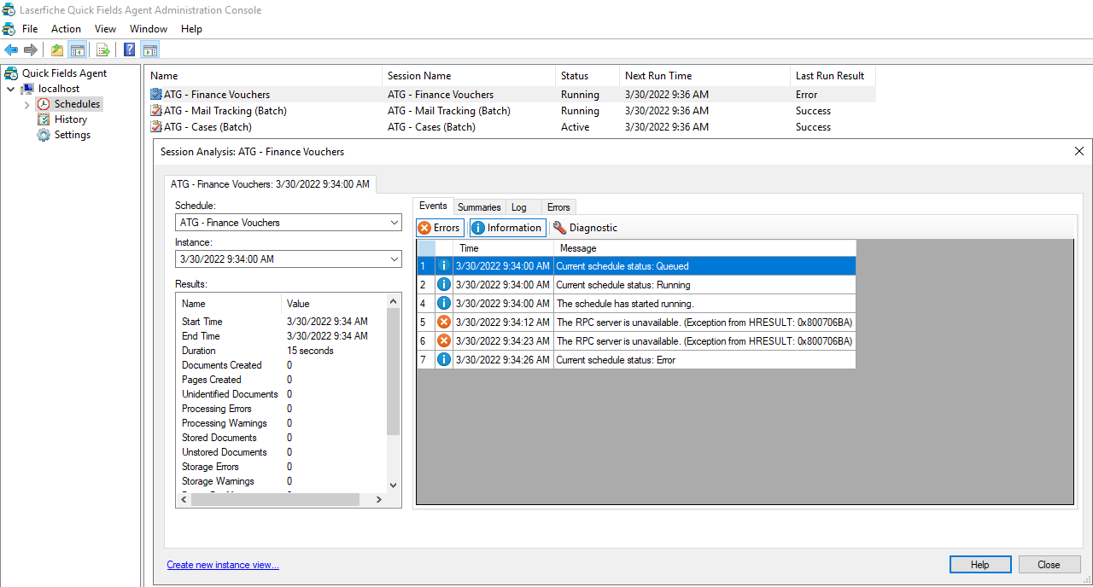Screen dimensions: 1093x587
Task: Select Settings in the console tree
Action: pyautogui.click(x=73, y=135)
